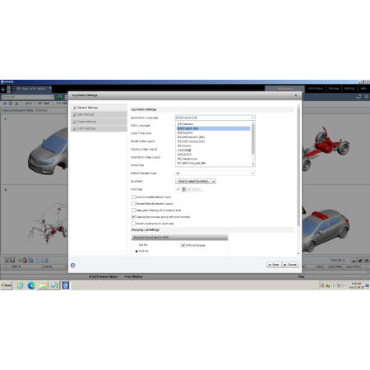Click the top-right help icon in main window
The image size is (370, 370).
coord(367,97)
